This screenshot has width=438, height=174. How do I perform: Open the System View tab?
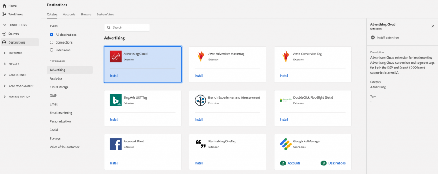(105, 14)
